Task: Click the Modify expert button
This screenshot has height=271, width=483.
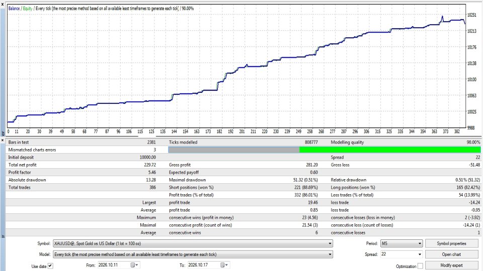Action: (x=451, y=265)
